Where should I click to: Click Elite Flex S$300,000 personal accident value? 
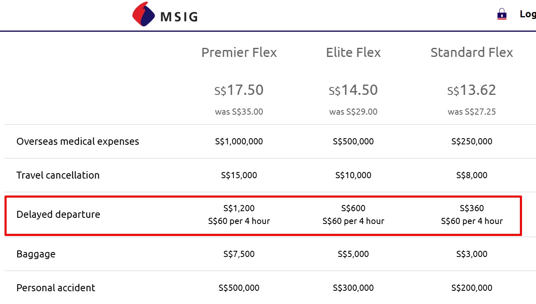click(x=353, y=288)
